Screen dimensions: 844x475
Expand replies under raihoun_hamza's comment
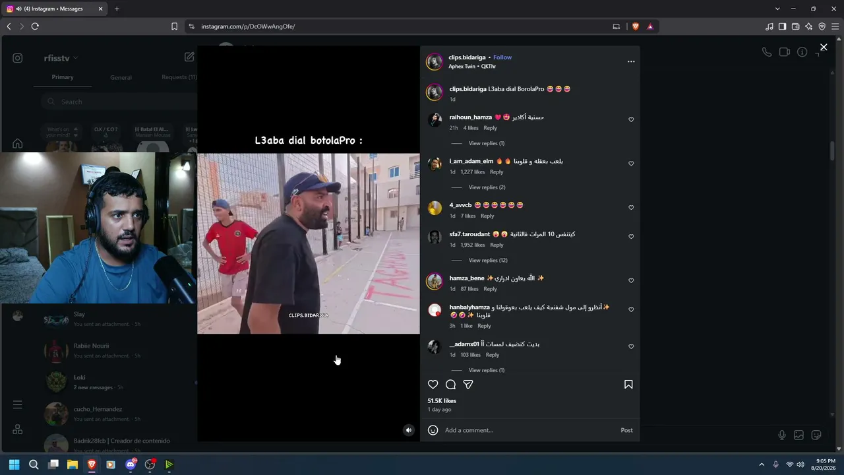(x=487, y=143)
